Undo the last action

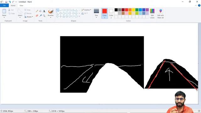click(x=10, y=2)
